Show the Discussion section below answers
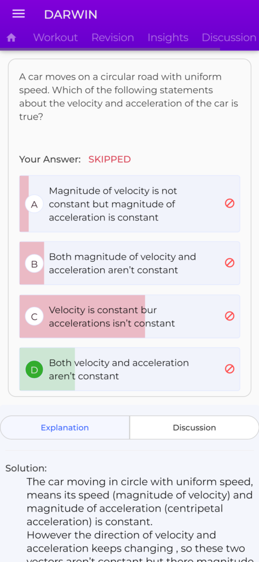 coord(194,428)
